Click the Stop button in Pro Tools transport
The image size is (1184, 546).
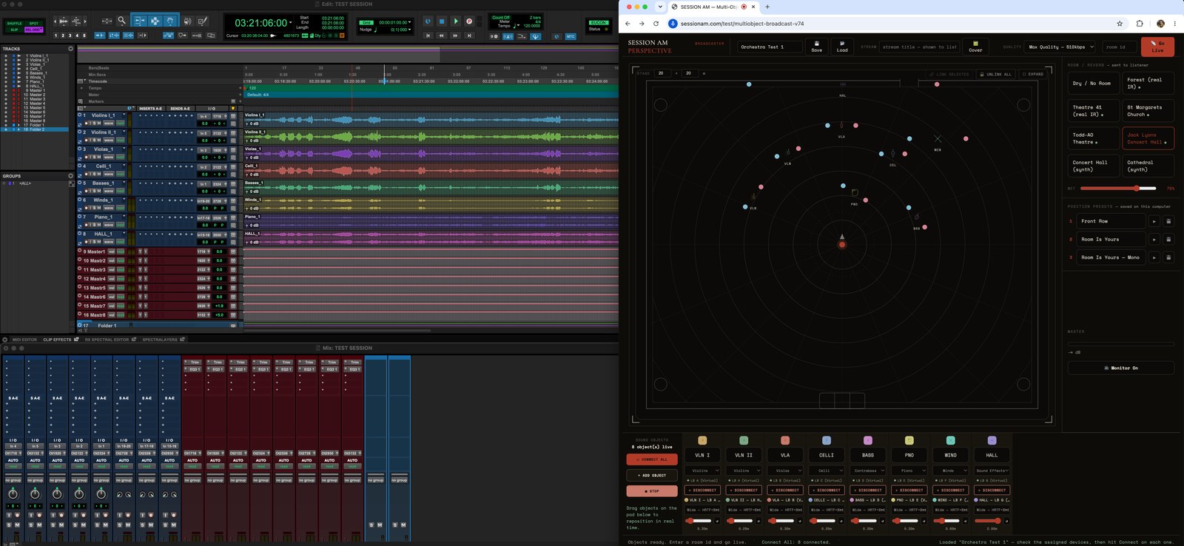[442, 21]
